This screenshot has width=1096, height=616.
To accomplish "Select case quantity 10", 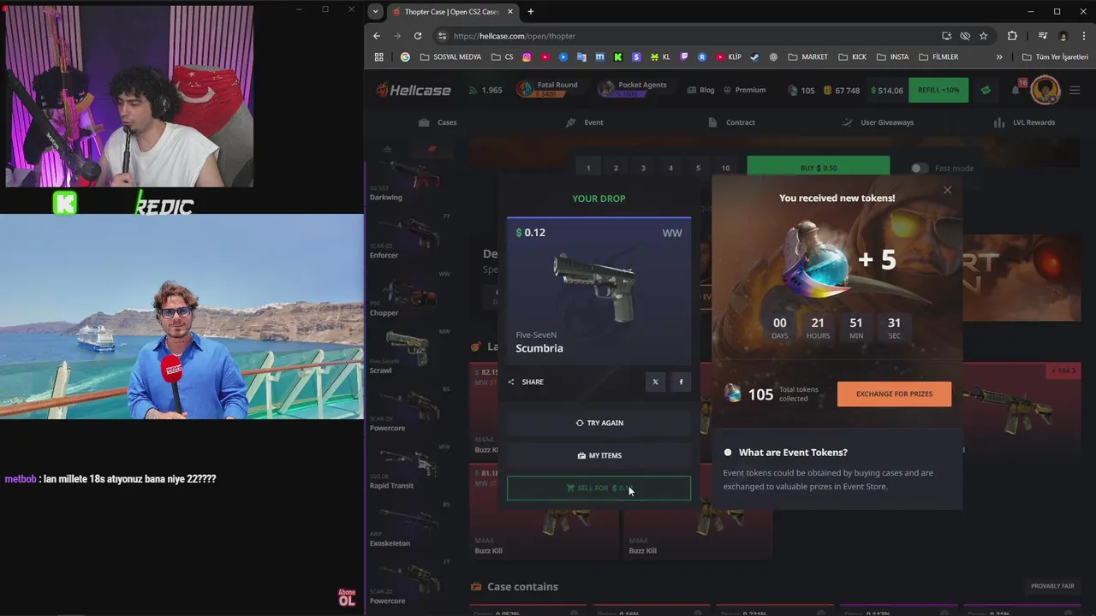I will [725, 169].
